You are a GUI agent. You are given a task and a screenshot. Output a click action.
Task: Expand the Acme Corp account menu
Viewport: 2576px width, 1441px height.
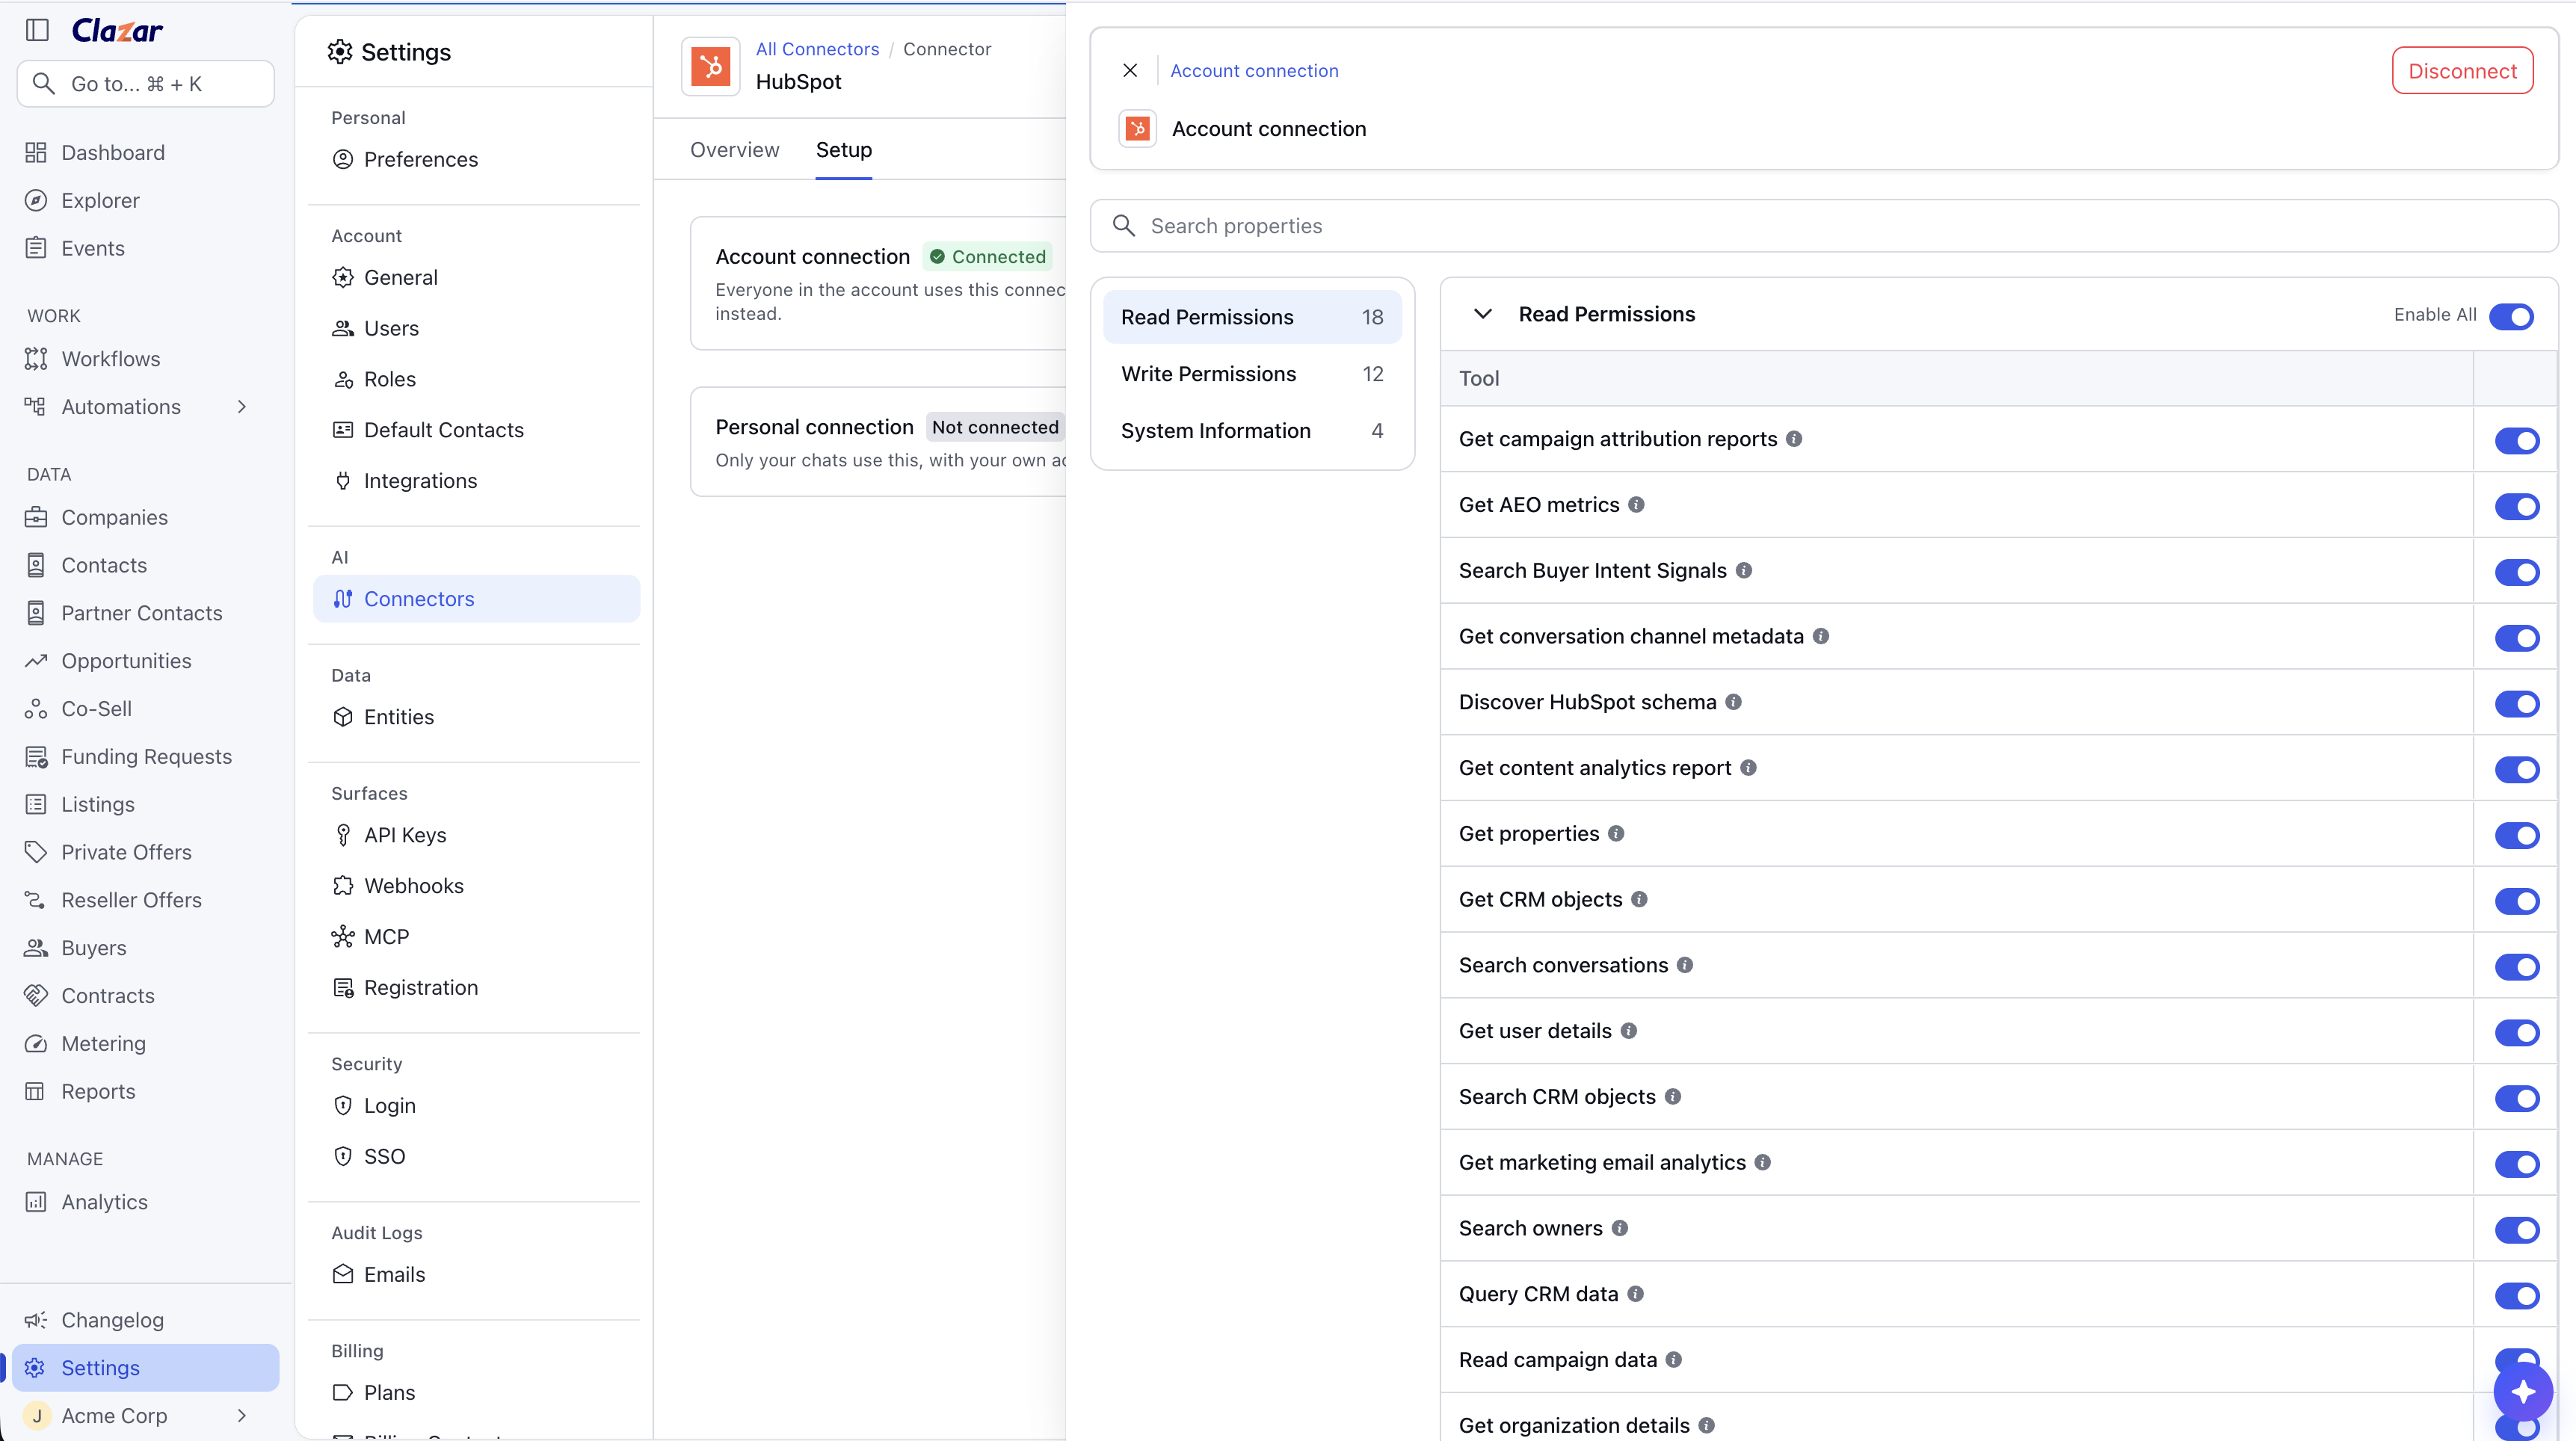(x=241, y=1415)
